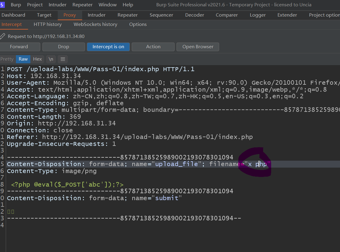Open the Decoder tab
Screen dimensions: 340x252
pos(195,15)
